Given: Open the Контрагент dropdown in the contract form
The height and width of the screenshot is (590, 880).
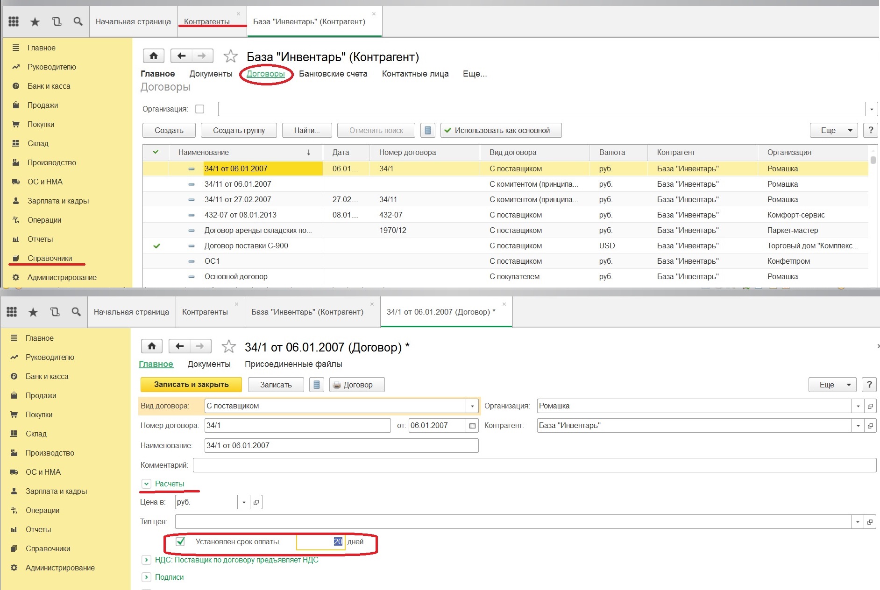Looking at the screenshot, I should pyautogui.click(x=858, y=426).
